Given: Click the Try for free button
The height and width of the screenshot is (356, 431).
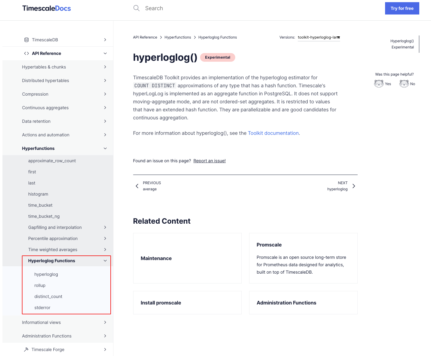Looking at the screenshot, I should [402, 8].
